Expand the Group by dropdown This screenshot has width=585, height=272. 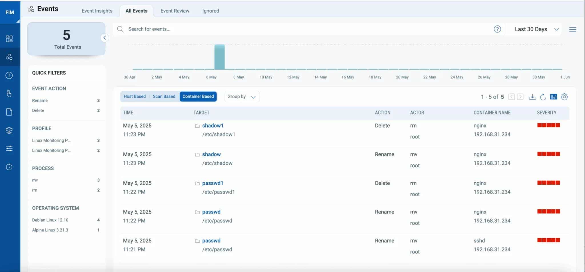tap(241, 97)
